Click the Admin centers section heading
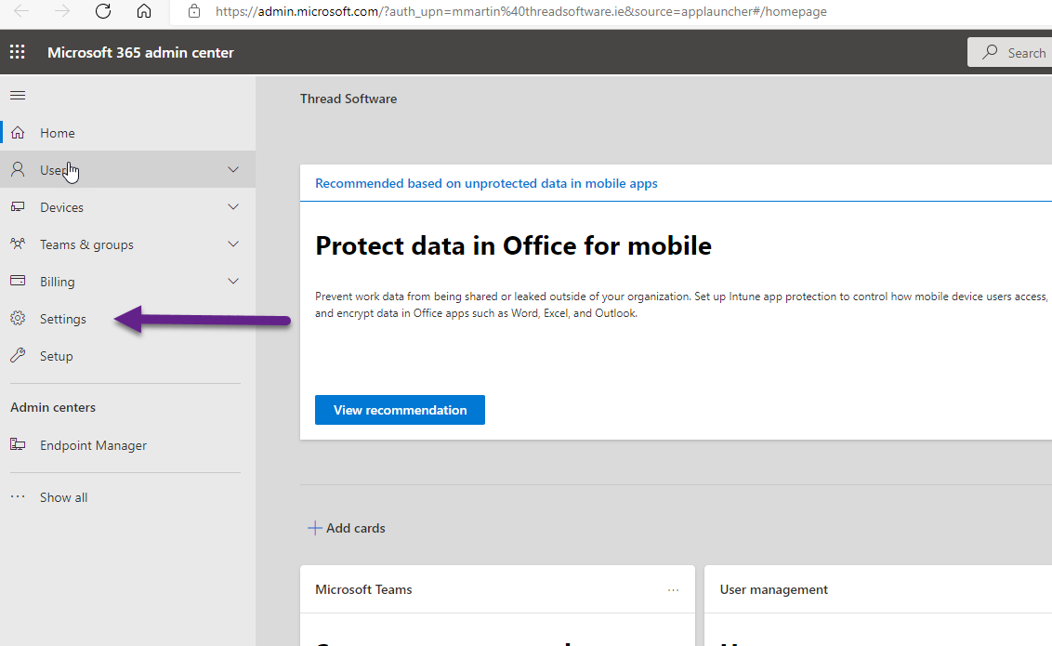Screen dimensions: 1052x646 click(x=53, y=407)
